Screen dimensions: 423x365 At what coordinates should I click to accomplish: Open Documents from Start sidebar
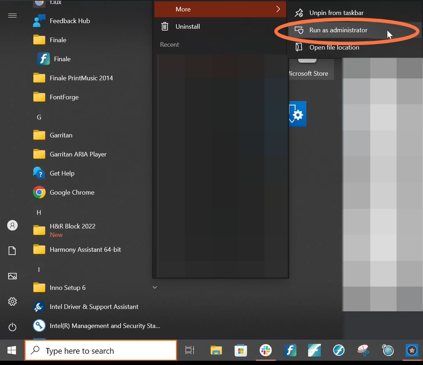click(12, 251)
